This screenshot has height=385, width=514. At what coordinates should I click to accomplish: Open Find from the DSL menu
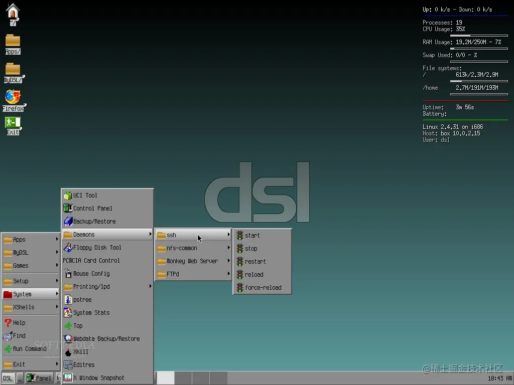click(x=31, y=336)
